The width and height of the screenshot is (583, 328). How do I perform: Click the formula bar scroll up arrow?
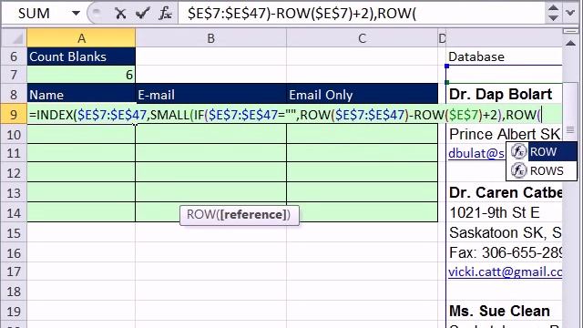click(x=553, y=8)
